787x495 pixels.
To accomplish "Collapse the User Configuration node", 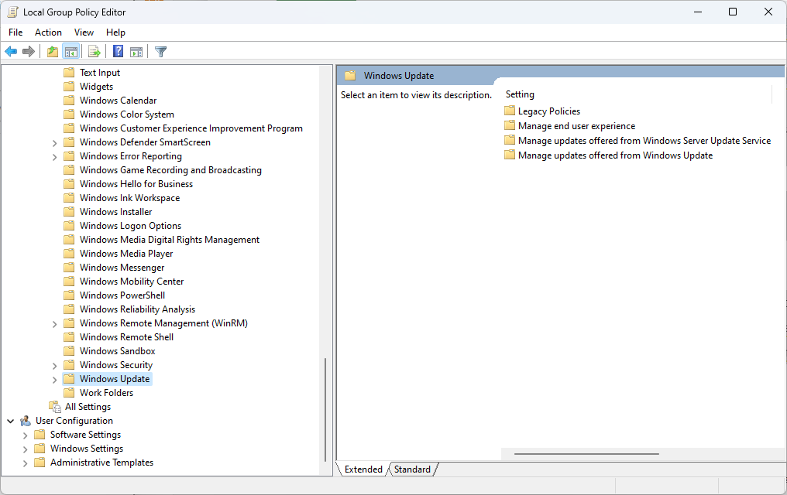I will click(11, 422).
